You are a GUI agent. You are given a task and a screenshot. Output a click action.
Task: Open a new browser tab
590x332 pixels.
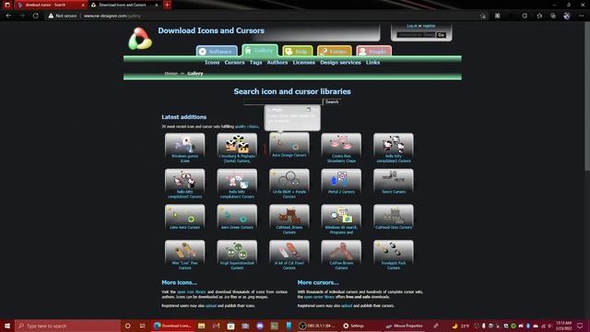click(167, 5)
